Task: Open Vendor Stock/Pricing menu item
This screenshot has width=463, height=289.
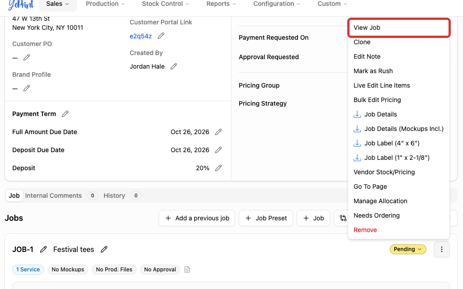Action: (x=399, y=172)
